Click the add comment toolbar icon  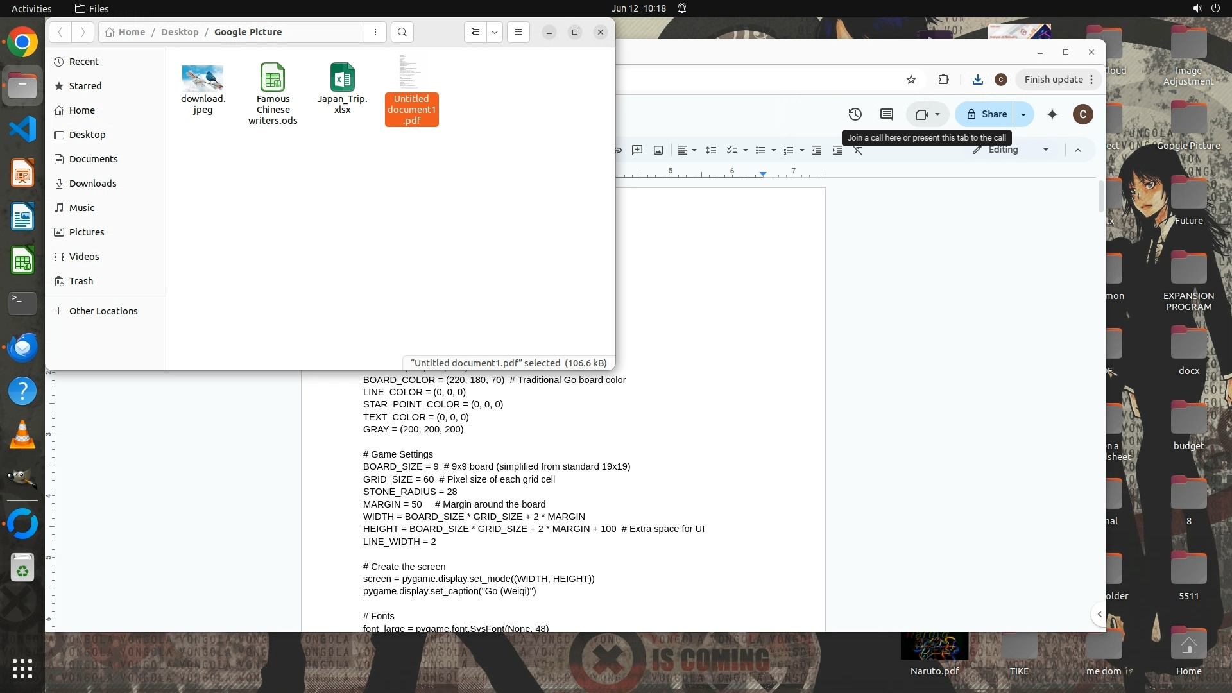[637, 150]
